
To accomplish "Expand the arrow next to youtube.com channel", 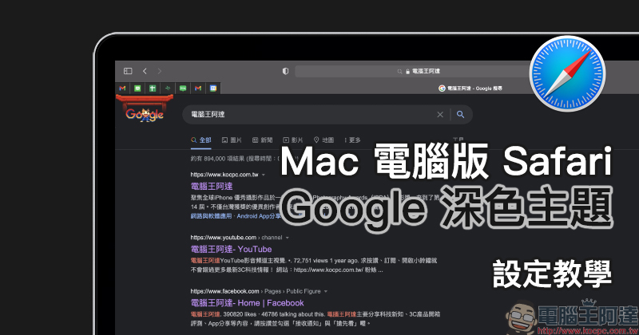I will [288, 238].
